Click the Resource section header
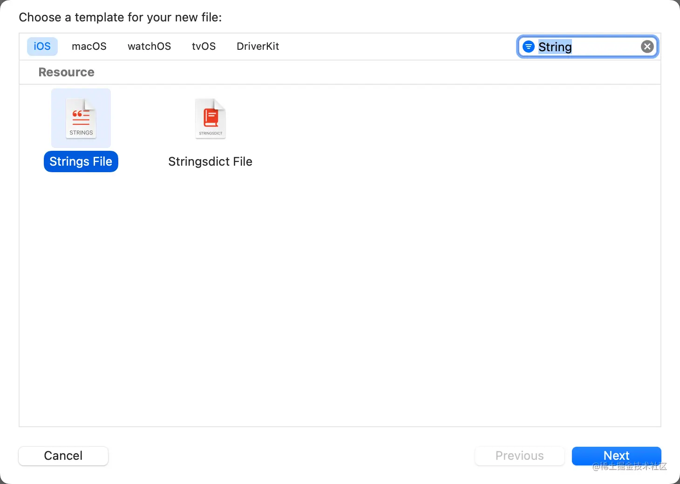680x484 pixels. [x=67, y=72]
